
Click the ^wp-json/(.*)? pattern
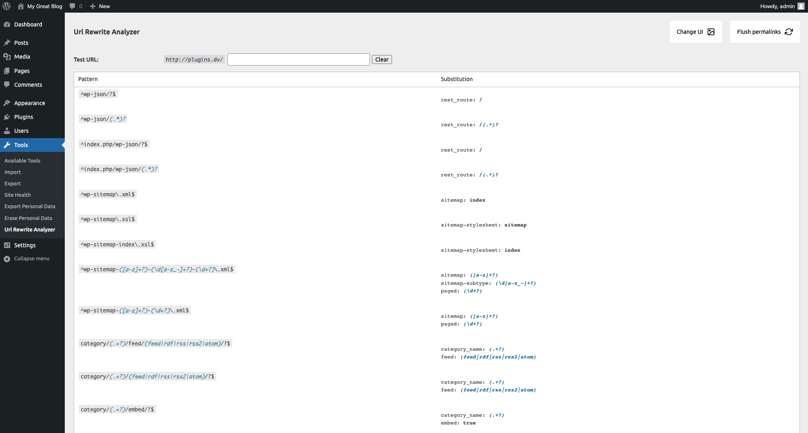[x=103, y=119]
